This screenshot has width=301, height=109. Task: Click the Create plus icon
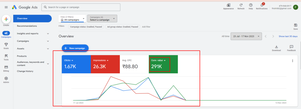[x=6, y=19]
